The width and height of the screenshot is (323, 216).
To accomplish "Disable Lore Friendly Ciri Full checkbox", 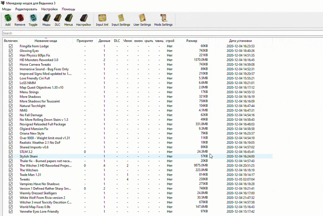I will point(11,78).
